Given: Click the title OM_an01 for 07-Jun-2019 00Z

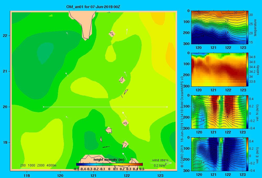Looking at the screenshot, I should 93,7.
